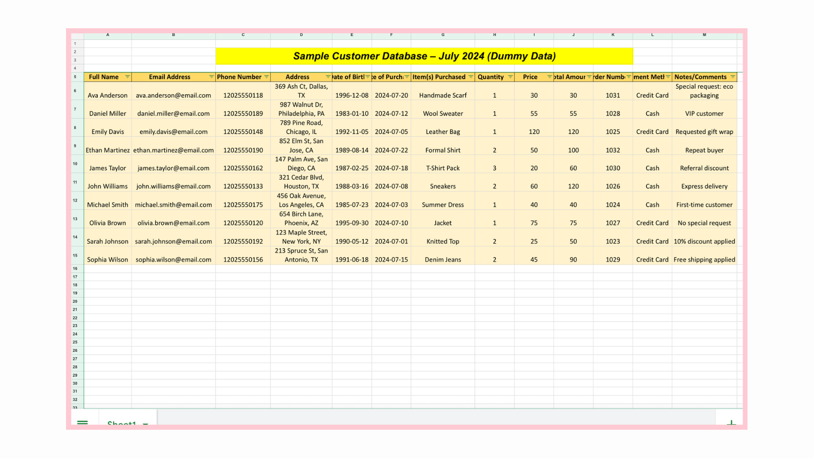Select column A header
Screen dimensions: 814x458
click(108, 35)
